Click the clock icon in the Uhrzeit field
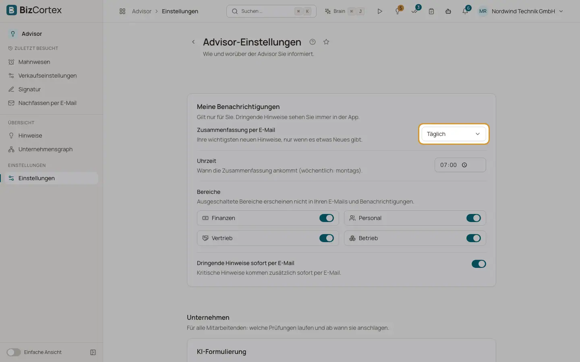Viewport: 580px width, 362px height. click(x=464, y=165)
